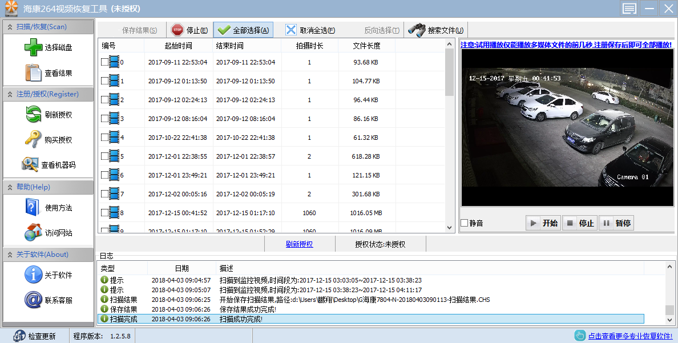Sort by 拍摄时长 column header

pos(309,46)
